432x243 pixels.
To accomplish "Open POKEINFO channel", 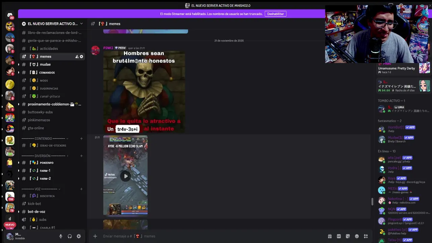I will [x=52, y=163].
